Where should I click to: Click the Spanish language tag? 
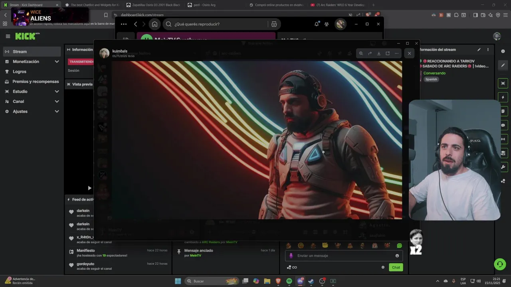pyautogui.click(x=431, y=79)
